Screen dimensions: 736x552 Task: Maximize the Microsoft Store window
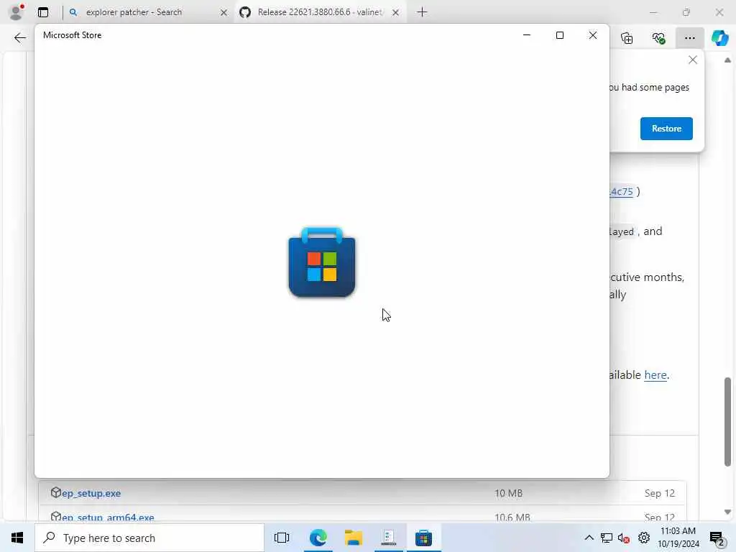point(559,35)
